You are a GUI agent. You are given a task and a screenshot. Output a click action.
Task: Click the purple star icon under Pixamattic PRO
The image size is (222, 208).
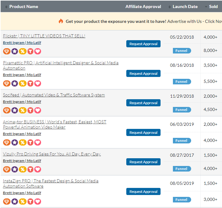tap(15, 83)
